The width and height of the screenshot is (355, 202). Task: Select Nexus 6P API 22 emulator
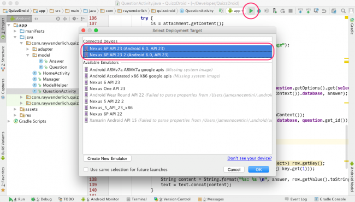pos(177,114)
